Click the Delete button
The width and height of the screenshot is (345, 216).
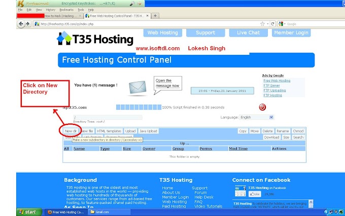[x=267, y=131]
